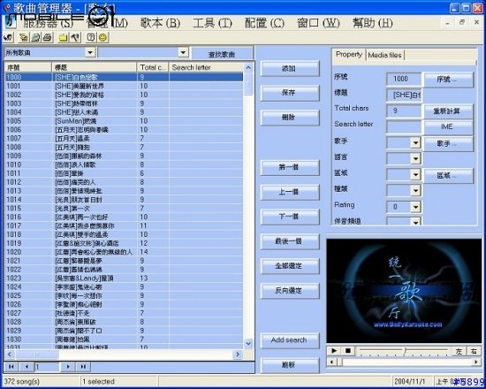
Task: Open the 歌本 (B) menu
Action: click(160, 23)
